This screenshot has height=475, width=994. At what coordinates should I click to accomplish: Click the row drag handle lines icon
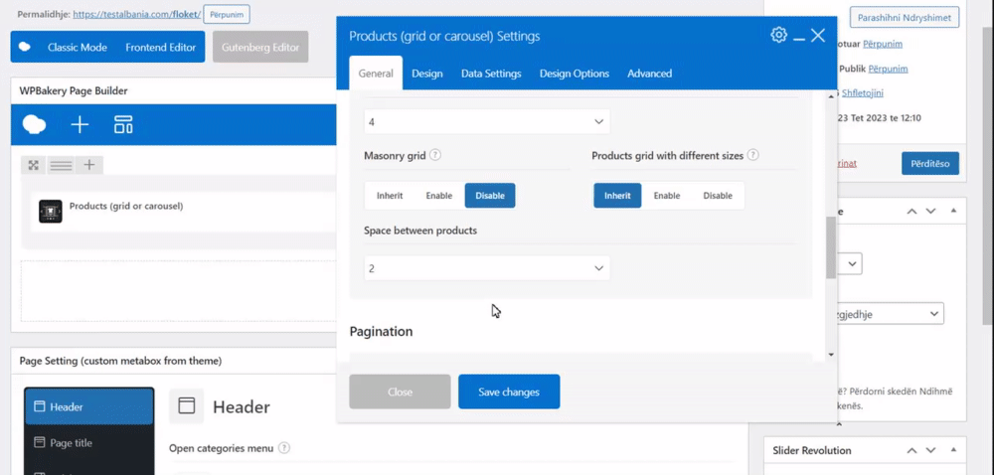point(61,165)
